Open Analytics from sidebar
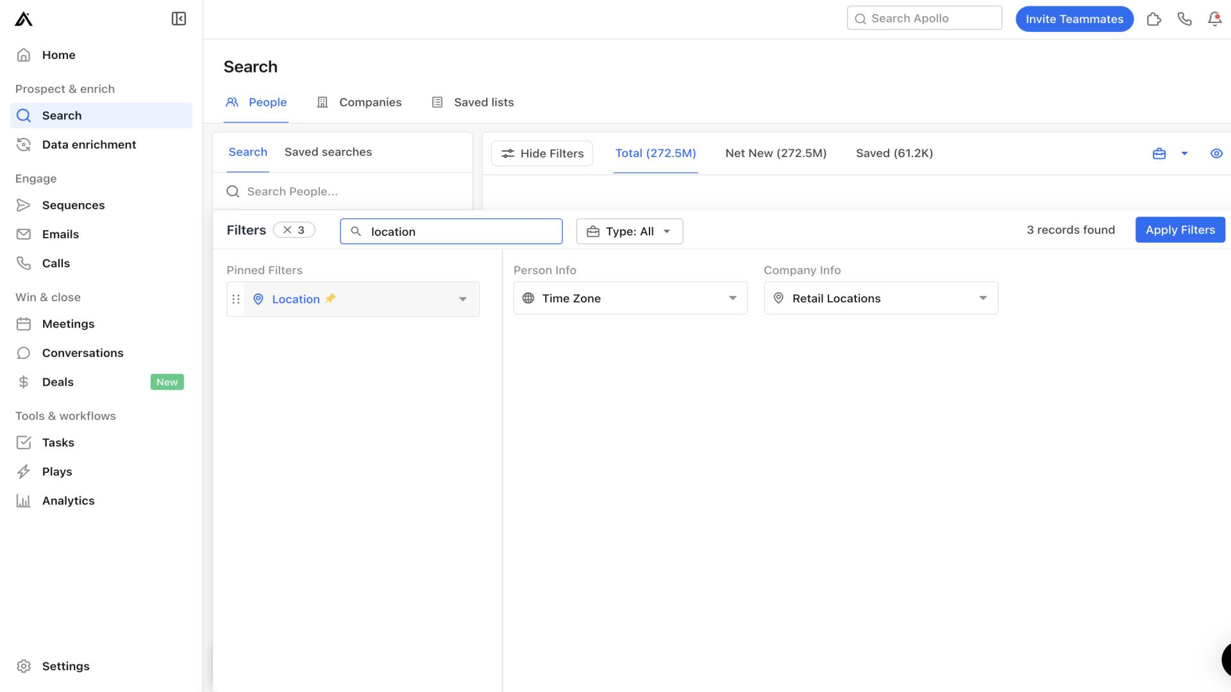Screen dimensions: 1231x692 69,500
